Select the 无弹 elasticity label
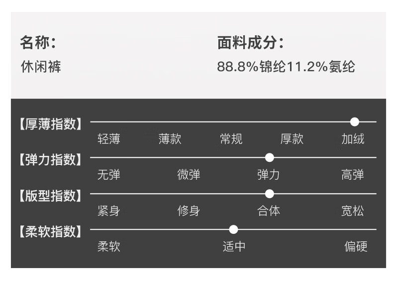Image resolution: width=393 pixels, height=283 pixels. [109, 175]
